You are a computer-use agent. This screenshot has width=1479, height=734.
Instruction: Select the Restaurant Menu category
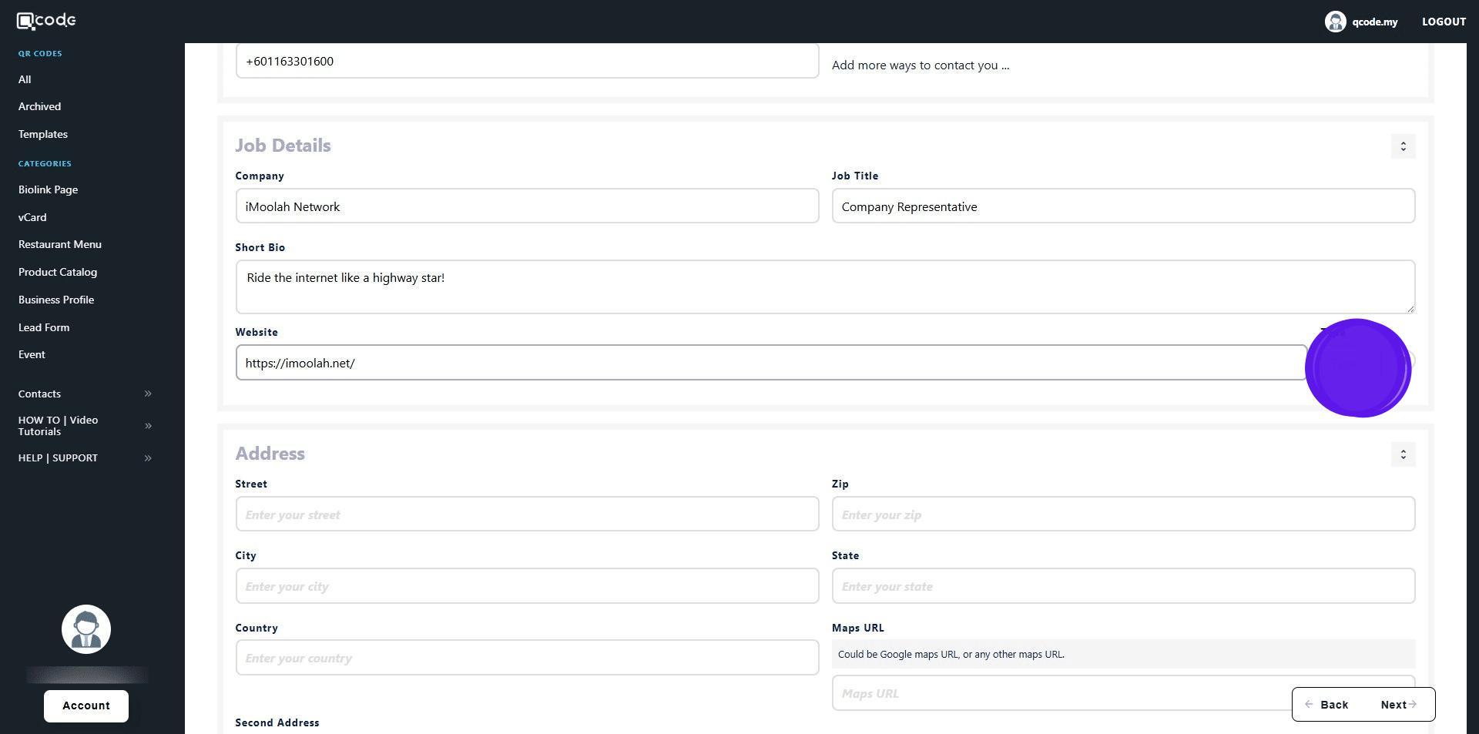(60, 244)
